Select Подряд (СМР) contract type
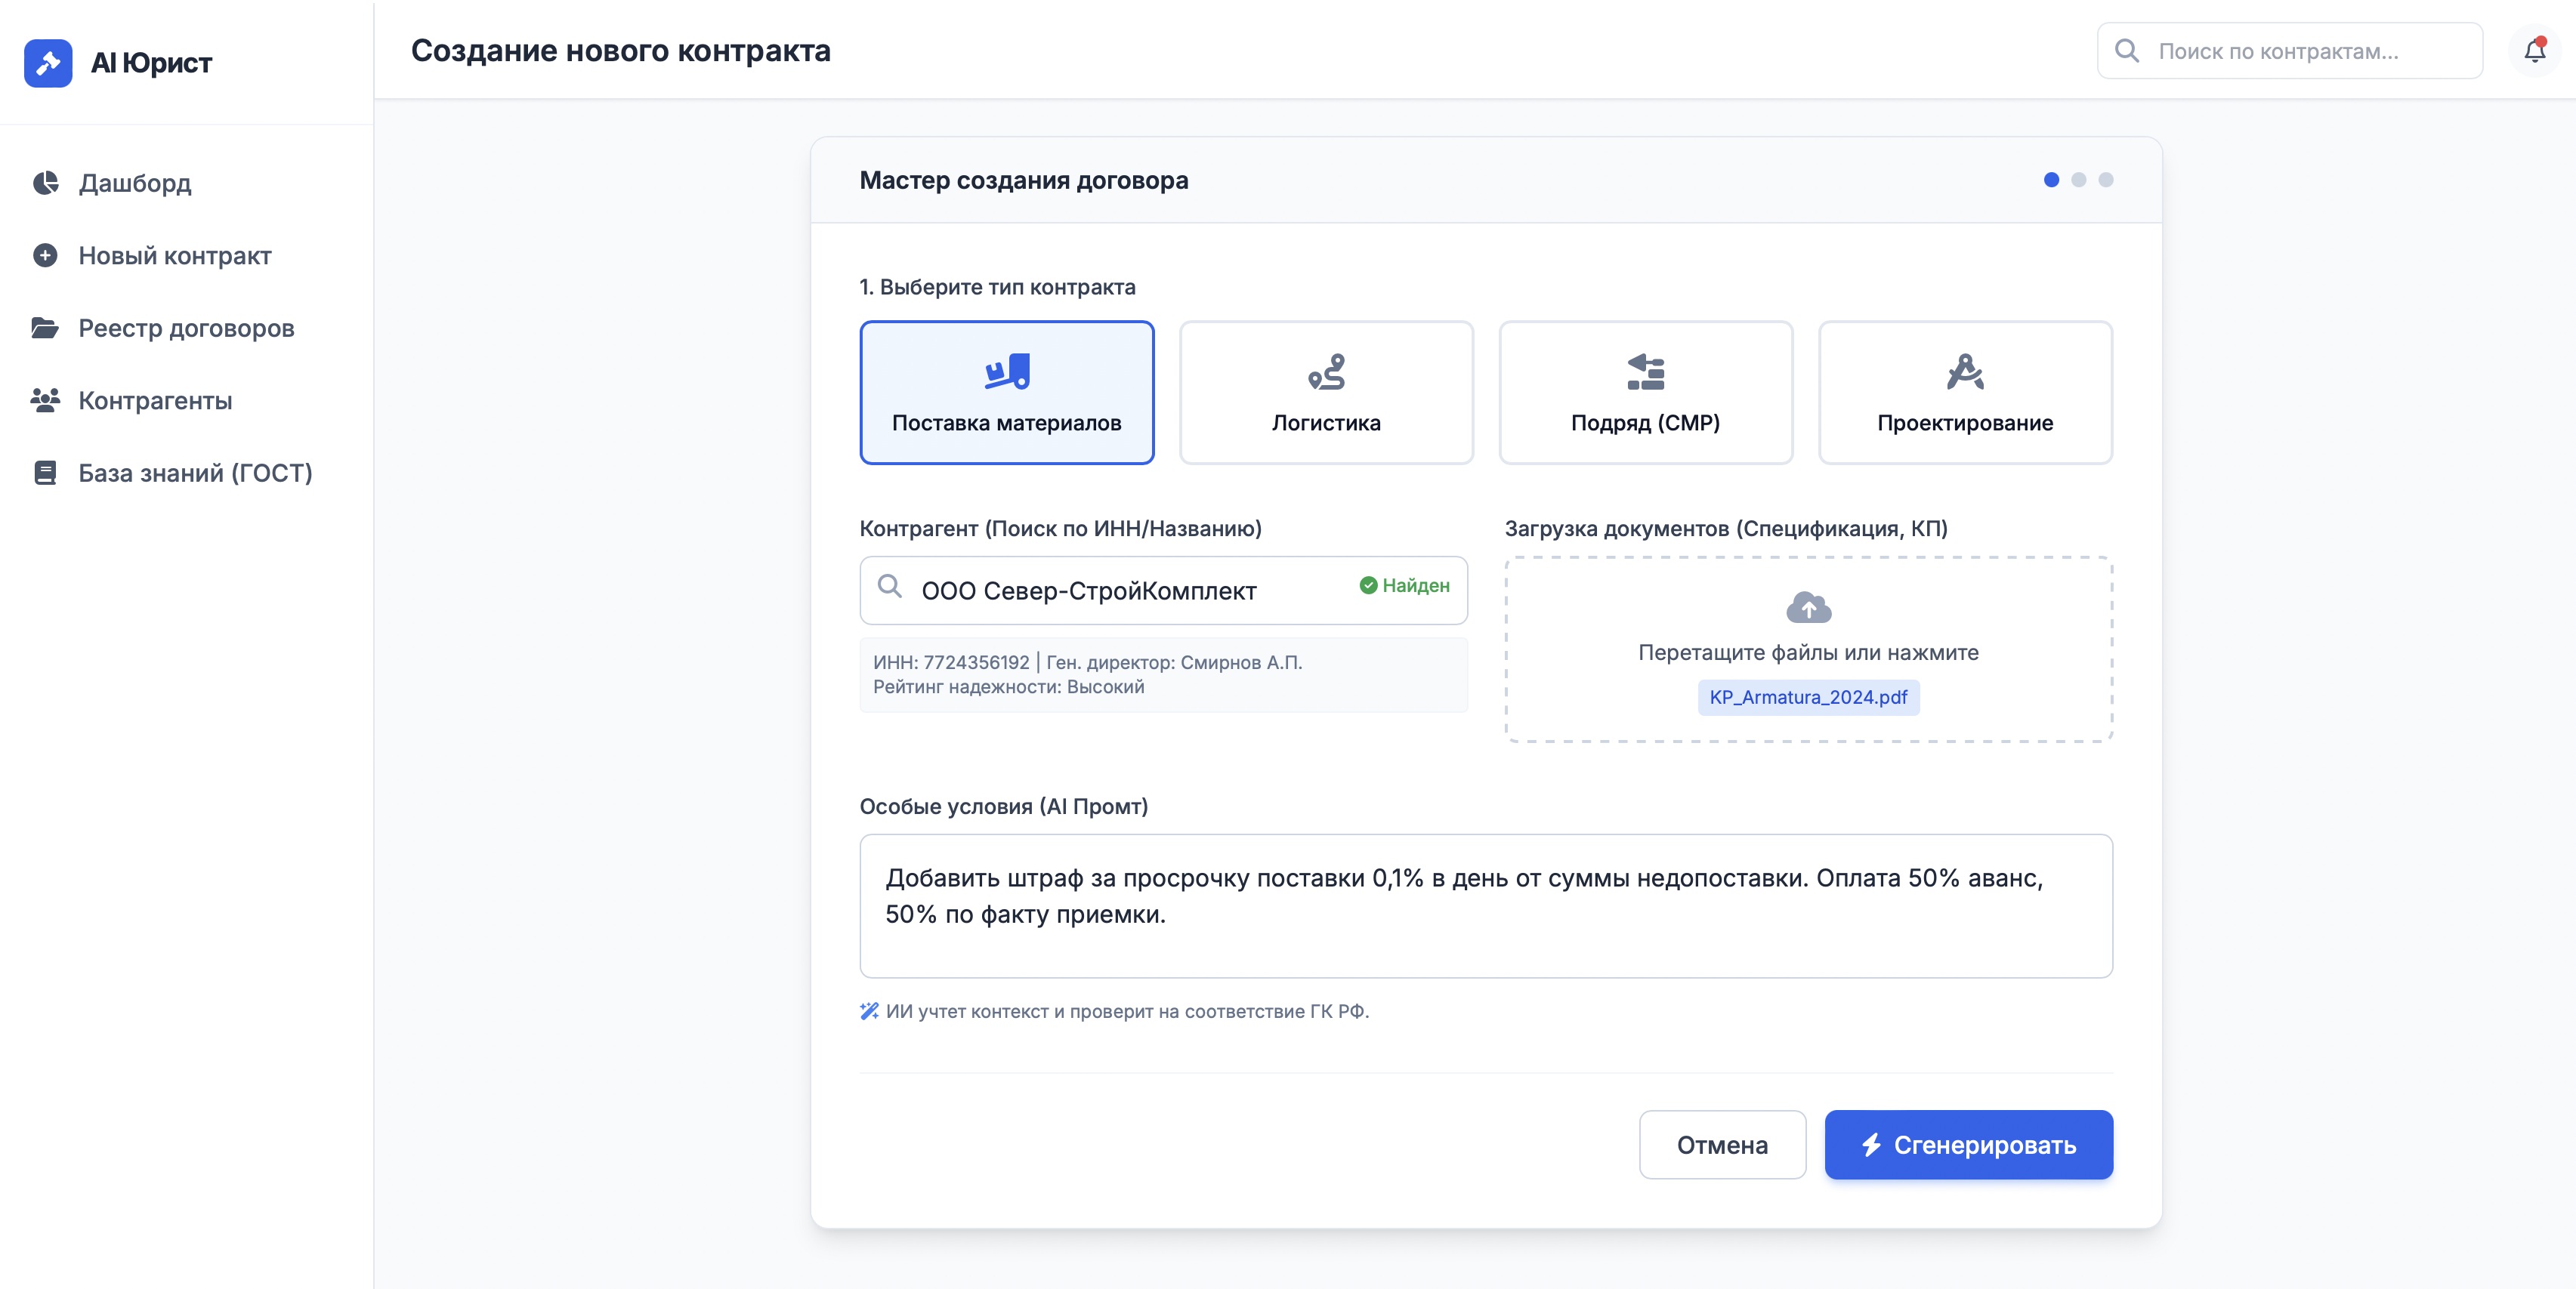Image resolution: width=2576 pixels, height=1289 pixels. point(1646,393)
